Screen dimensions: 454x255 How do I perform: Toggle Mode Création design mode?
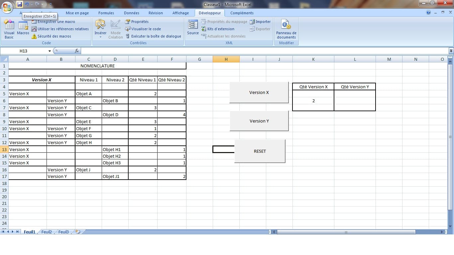115,29
